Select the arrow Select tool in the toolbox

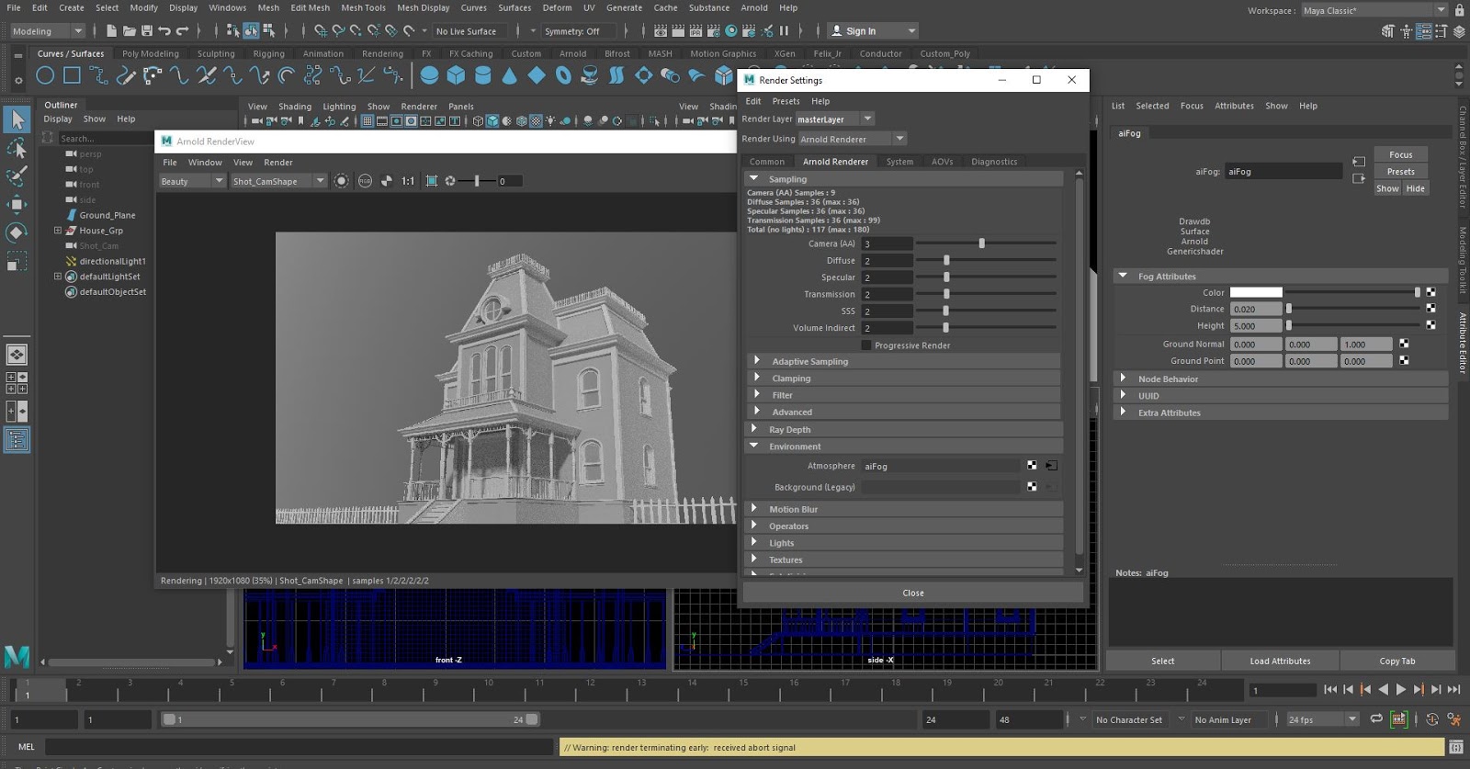point(17,119)
